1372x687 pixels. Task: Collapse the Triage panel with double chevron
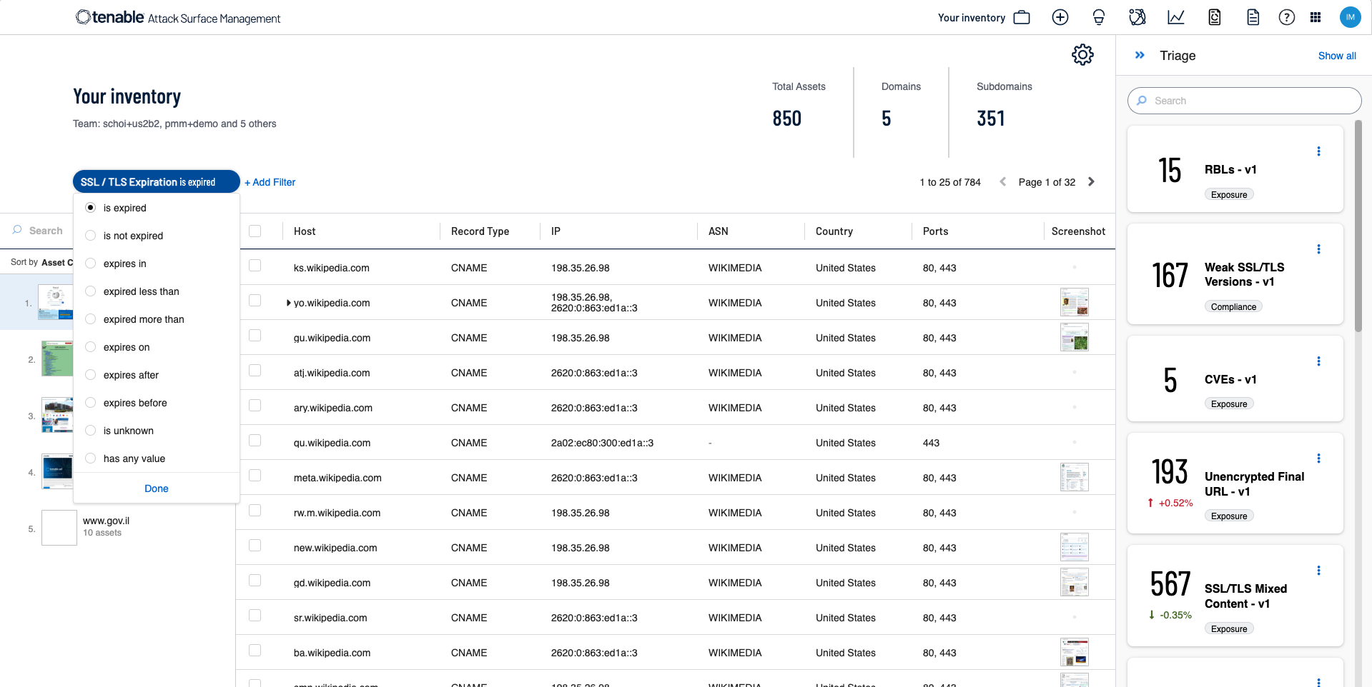click(1140, 55)
